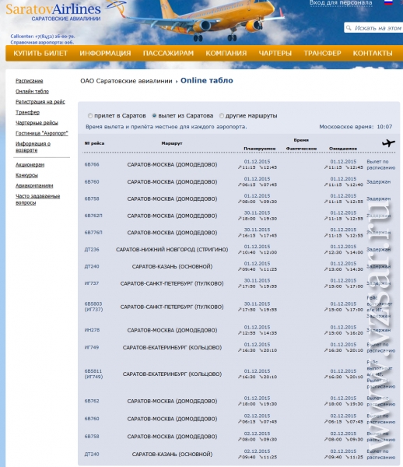The image size is (403, 467).
Task: Click the 'Маршрут' column header
Action: 172,143
